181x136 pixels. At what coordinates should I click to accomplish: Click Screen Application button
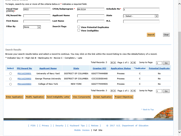pyautogui.click(x=103, y=97)
